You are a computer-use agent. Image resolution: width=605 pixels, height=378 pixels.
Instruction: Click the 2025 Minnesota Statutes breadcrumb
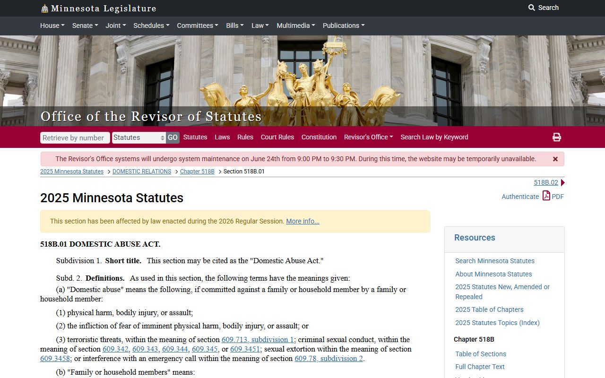coord(72,172)
